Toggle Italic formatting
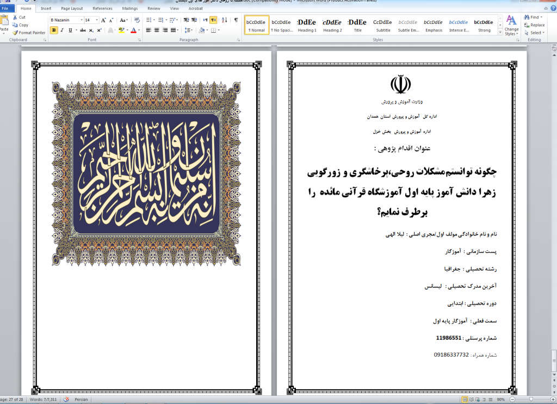 pyautogui.click(x=62, y=30)
